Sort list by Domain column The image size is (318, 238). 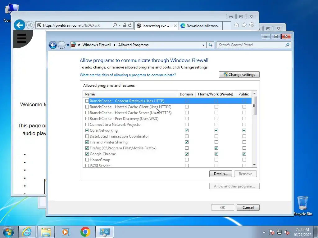[186, 94]
